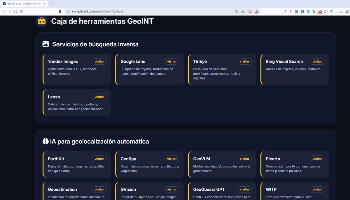The width and height of the screenshot is (350, 200).
Task: Click the WITP card title
Action: coord(271,190)
